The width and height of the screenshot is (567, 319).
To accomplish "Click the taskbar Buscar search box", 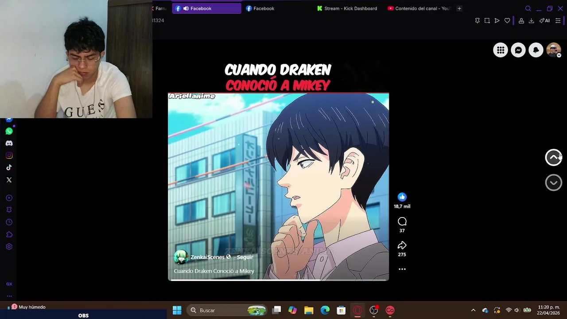I will pyautogui.click(x=227, y=310).
